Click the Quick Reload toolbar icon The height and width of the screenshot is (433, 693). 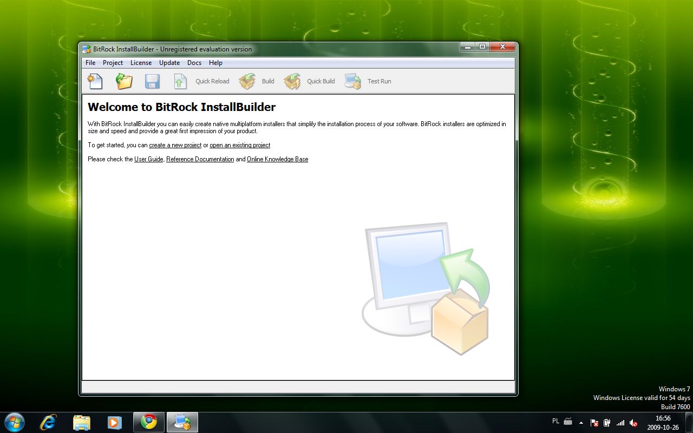tap(180, 81)
